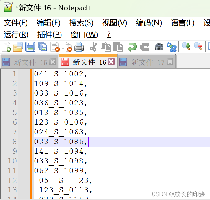Viewport: 210px width, 200px height.
Task: Select the active 新文件 16 tab
Action: click(88, 62)
